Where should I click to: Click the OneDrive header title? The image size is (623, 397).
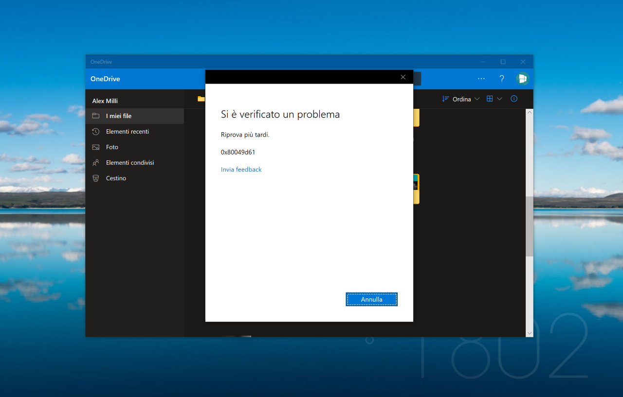click(x=105, y=79)
